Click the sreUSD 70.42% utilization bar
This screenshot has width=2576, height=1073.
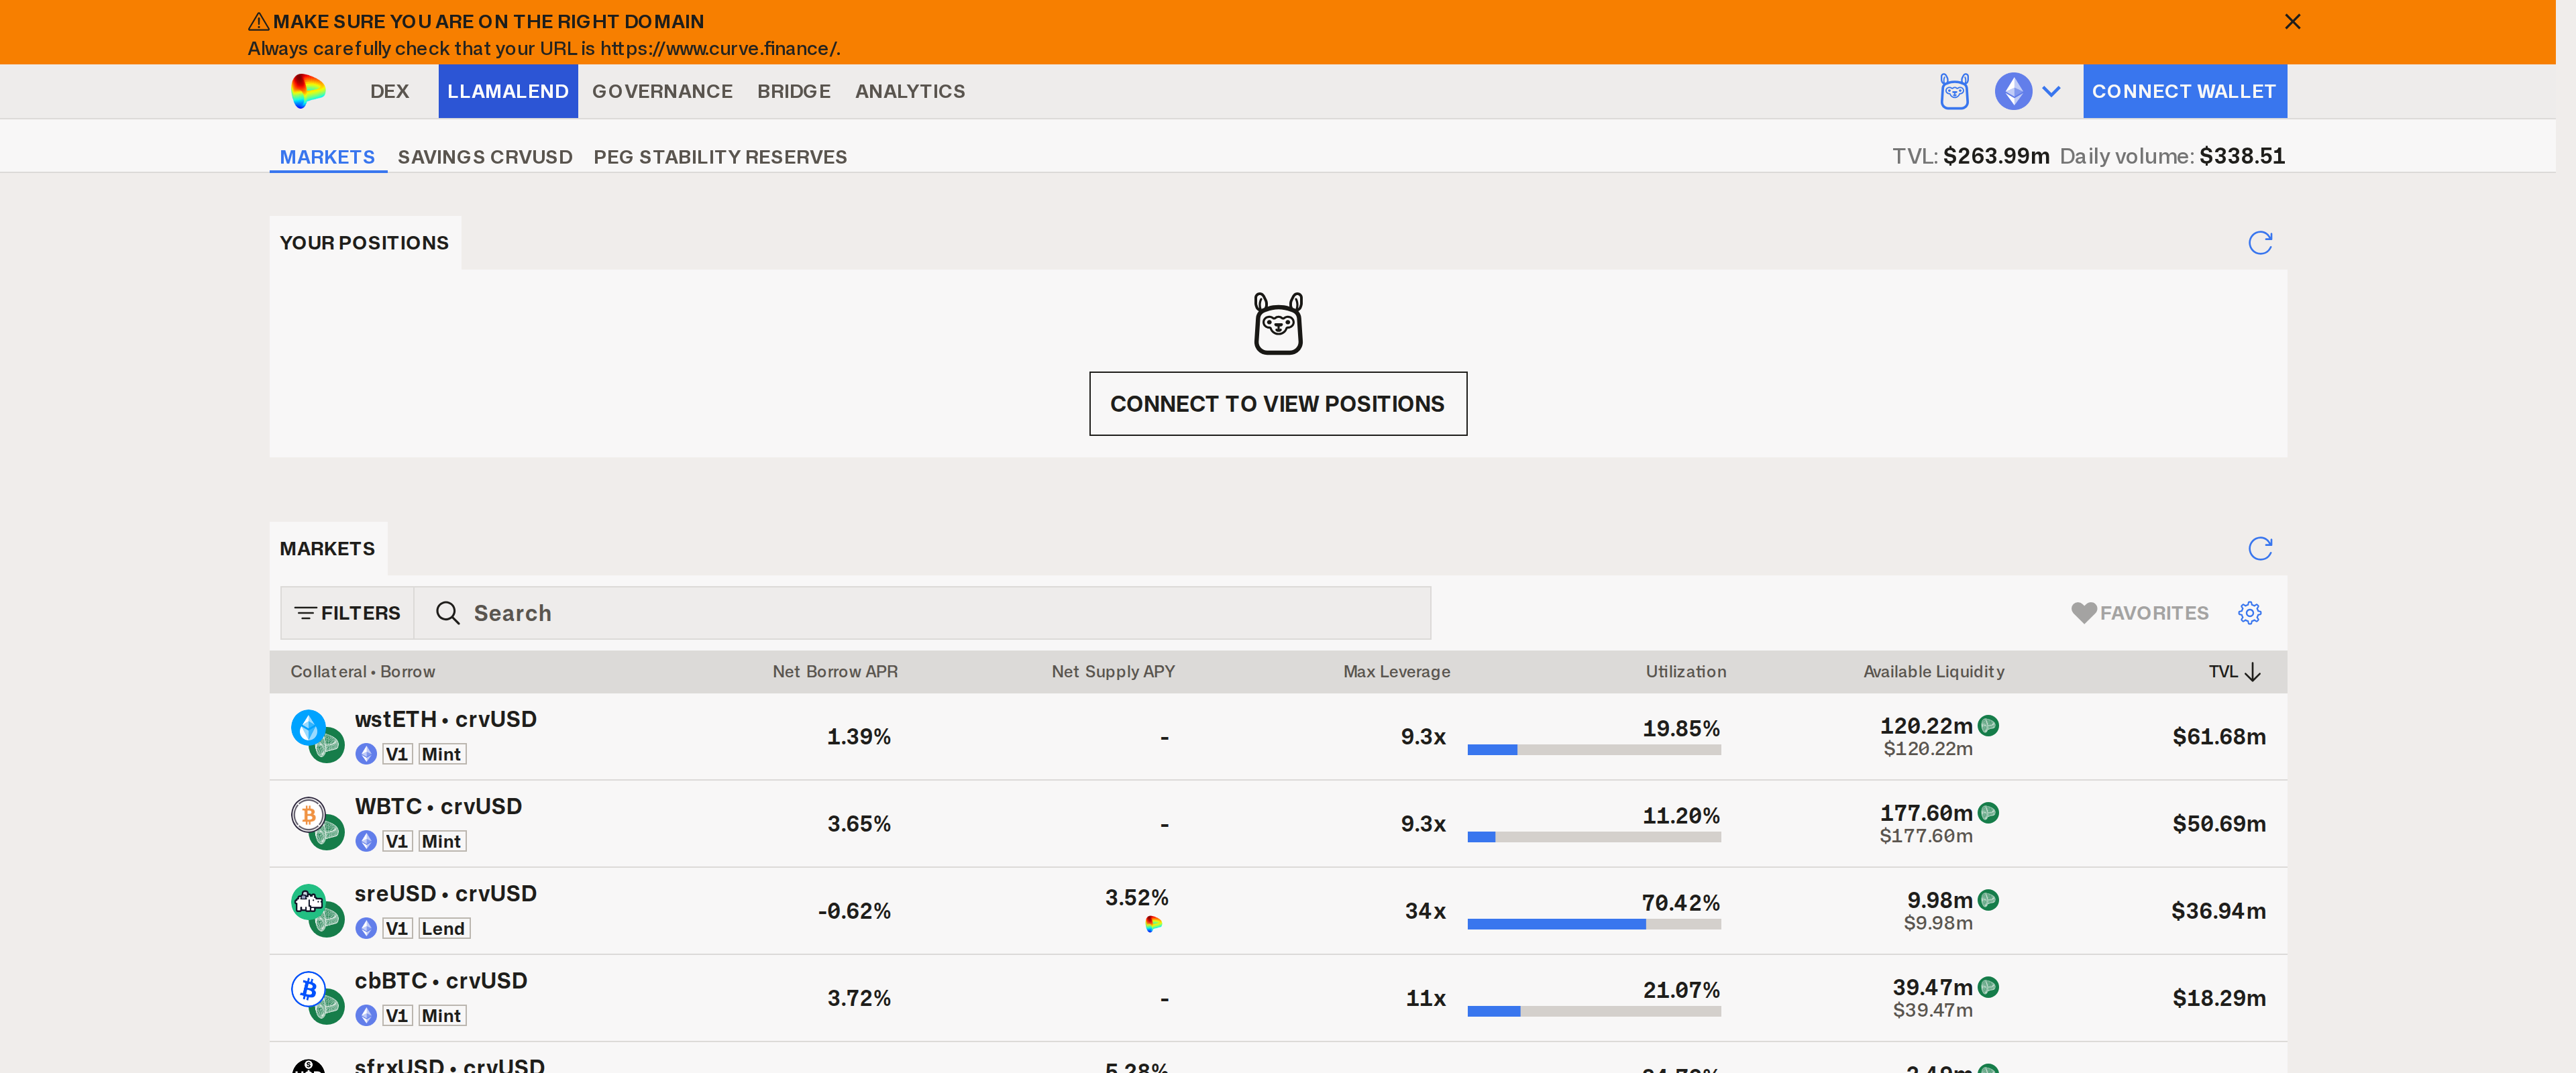coord(1594,924)
